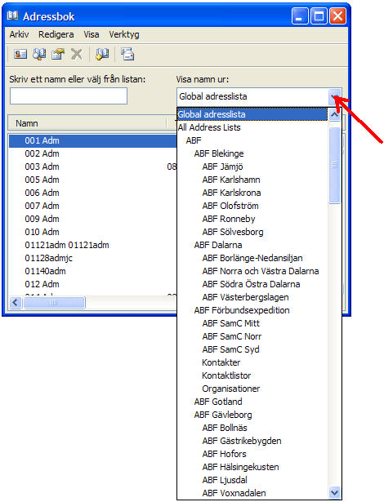Select ABF Södra Östra Dalarna
The width and height of the screenshot is (384, 502).
[252, 284]
